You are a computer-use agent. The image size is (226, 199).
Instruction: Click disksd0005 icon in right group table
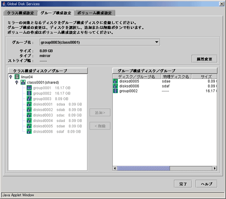(x=115, y=81)
